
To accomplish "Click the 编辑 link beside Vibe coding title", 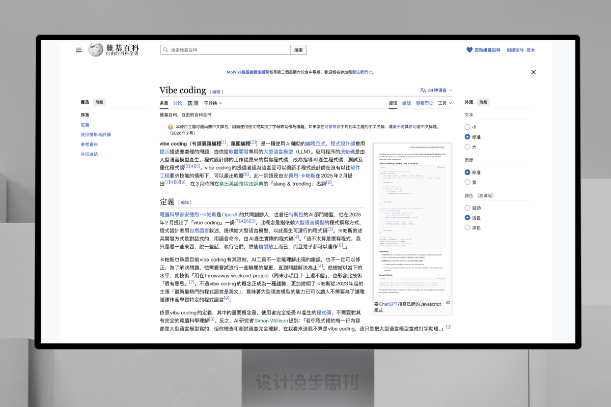I will pos(216,92).
